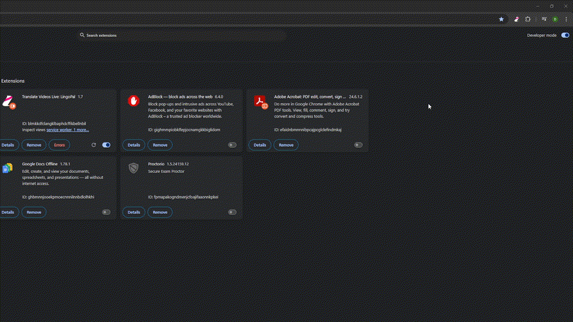Click the Google Docs Offline logo
573x322 pixels.
tap(8, 168)
